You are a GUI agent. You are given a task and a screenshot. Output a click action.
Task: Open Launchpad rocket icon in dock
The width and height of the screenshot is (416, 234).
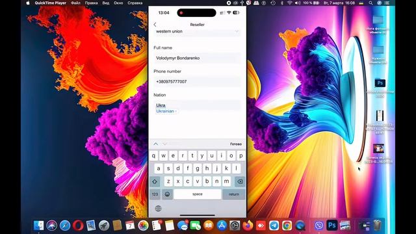[104, 226]
